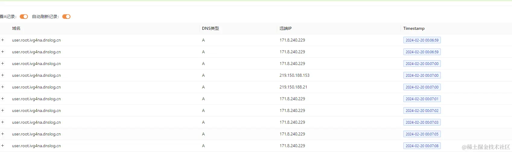This screenshot has height=152, width=512.
Task: Click the timestamp badge in the 219.150.188.153 row
Action: pyautogui.click(x=422, y=75)
